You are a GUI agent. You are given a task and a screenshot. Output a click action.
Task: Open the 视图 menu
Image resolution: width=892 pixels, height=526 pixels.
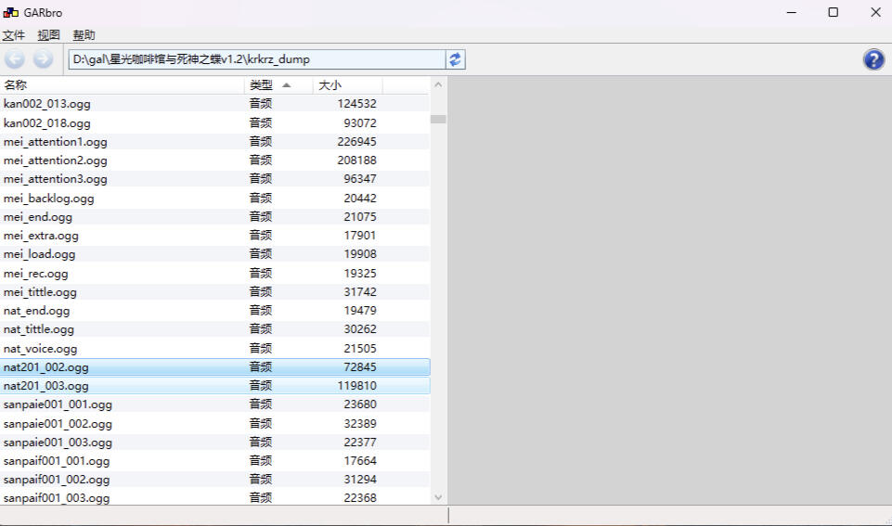coord(48,35)
